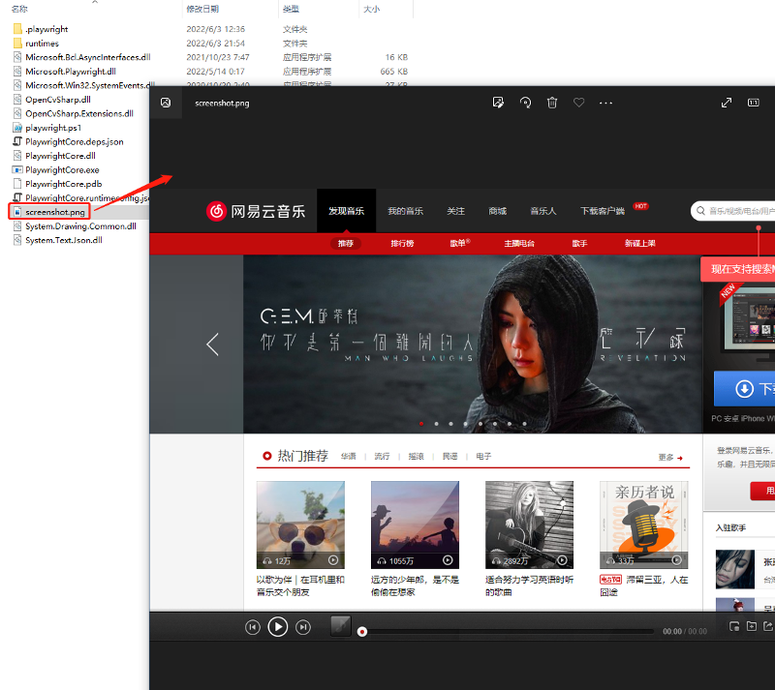Open the three-dot more options menu
The image size is (775, 690).
tap(606, 103)
